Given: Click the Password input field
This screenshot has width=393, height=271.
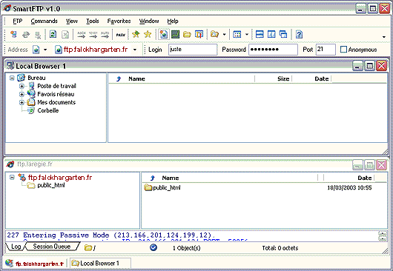Looking at the screenshot, I should [273, 50].
